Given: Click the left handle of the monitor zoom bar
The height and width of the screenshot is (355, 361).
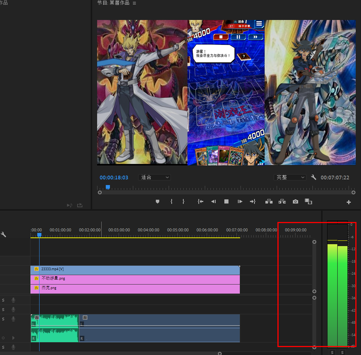Looking at the screenshot, I should click(100, 193).
